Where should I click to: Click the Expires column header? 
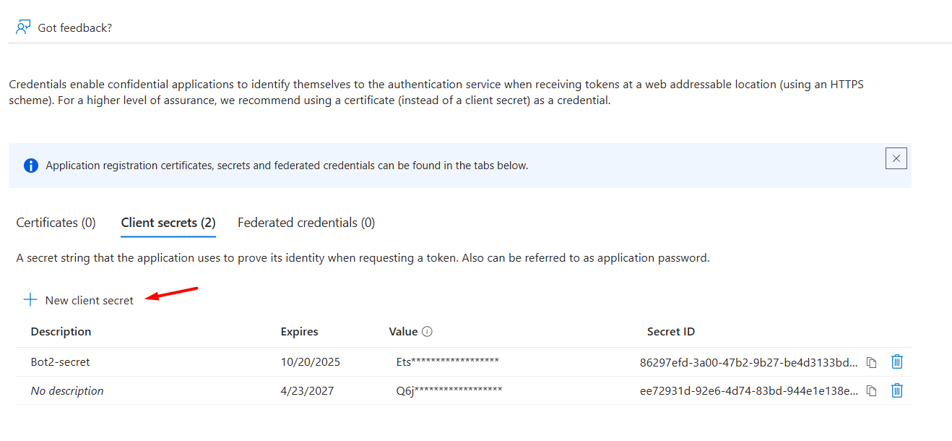(x=299, y=331)
